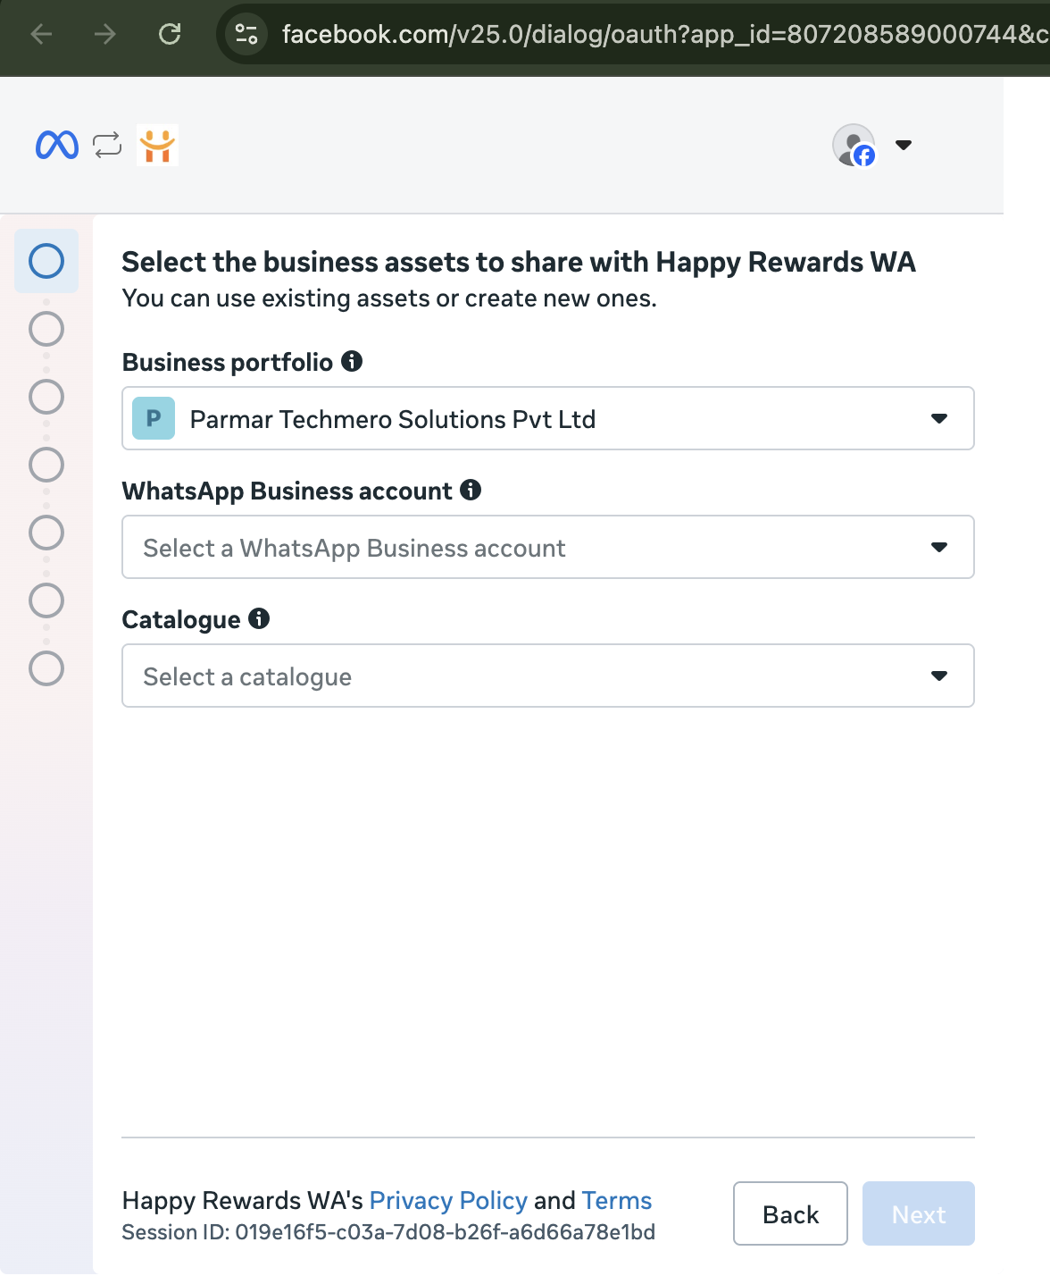Click the Happy Rewards orange app icon
The image size is (1050, 1276).
coord(157,145)
